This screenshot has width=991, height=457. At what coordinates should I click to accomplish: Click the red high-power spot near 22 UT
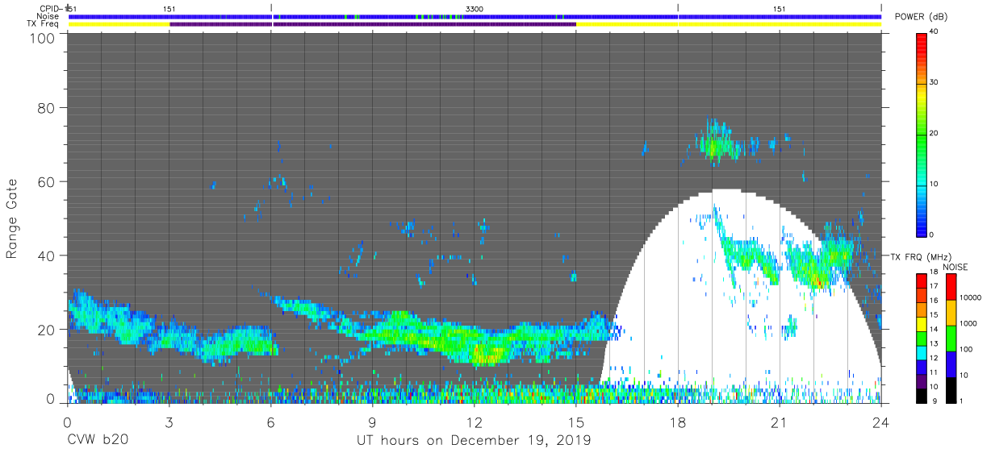[817, 281]
